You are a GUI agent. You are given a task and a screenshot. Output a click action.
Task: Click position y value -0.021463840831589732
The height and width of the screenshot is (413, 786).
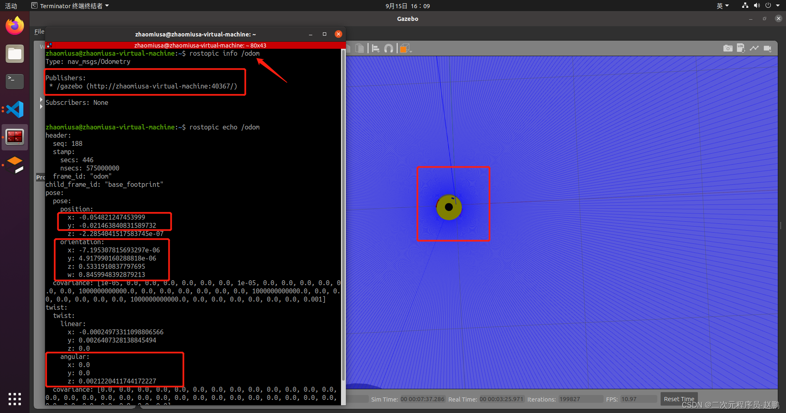click(x=118, y=225)
